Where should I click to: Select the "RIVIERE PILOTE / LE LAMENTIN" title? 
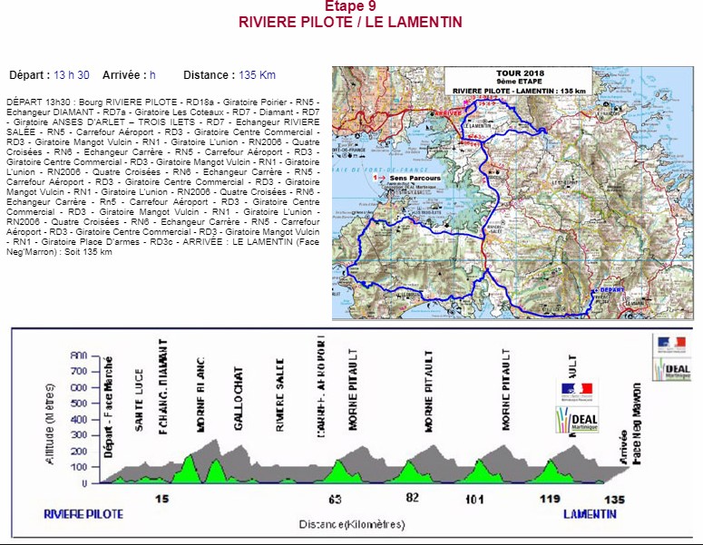(x=350, y=23)
